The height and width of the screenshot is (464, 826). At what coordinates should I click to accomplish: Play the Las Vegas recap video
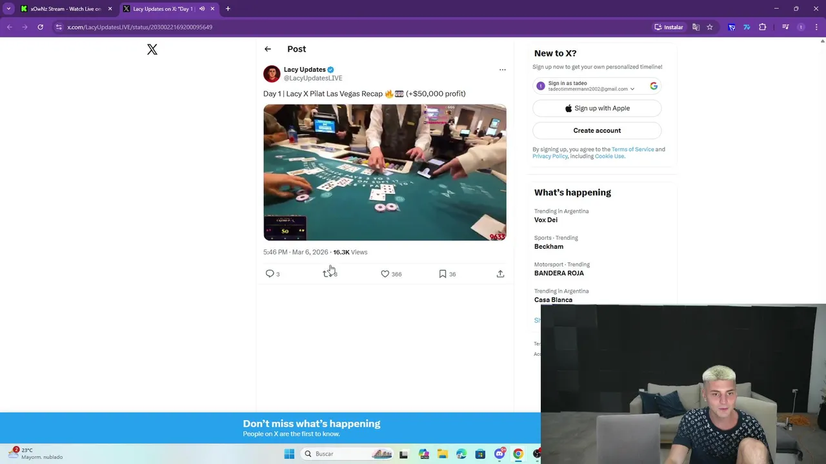[x=385, y=172]
